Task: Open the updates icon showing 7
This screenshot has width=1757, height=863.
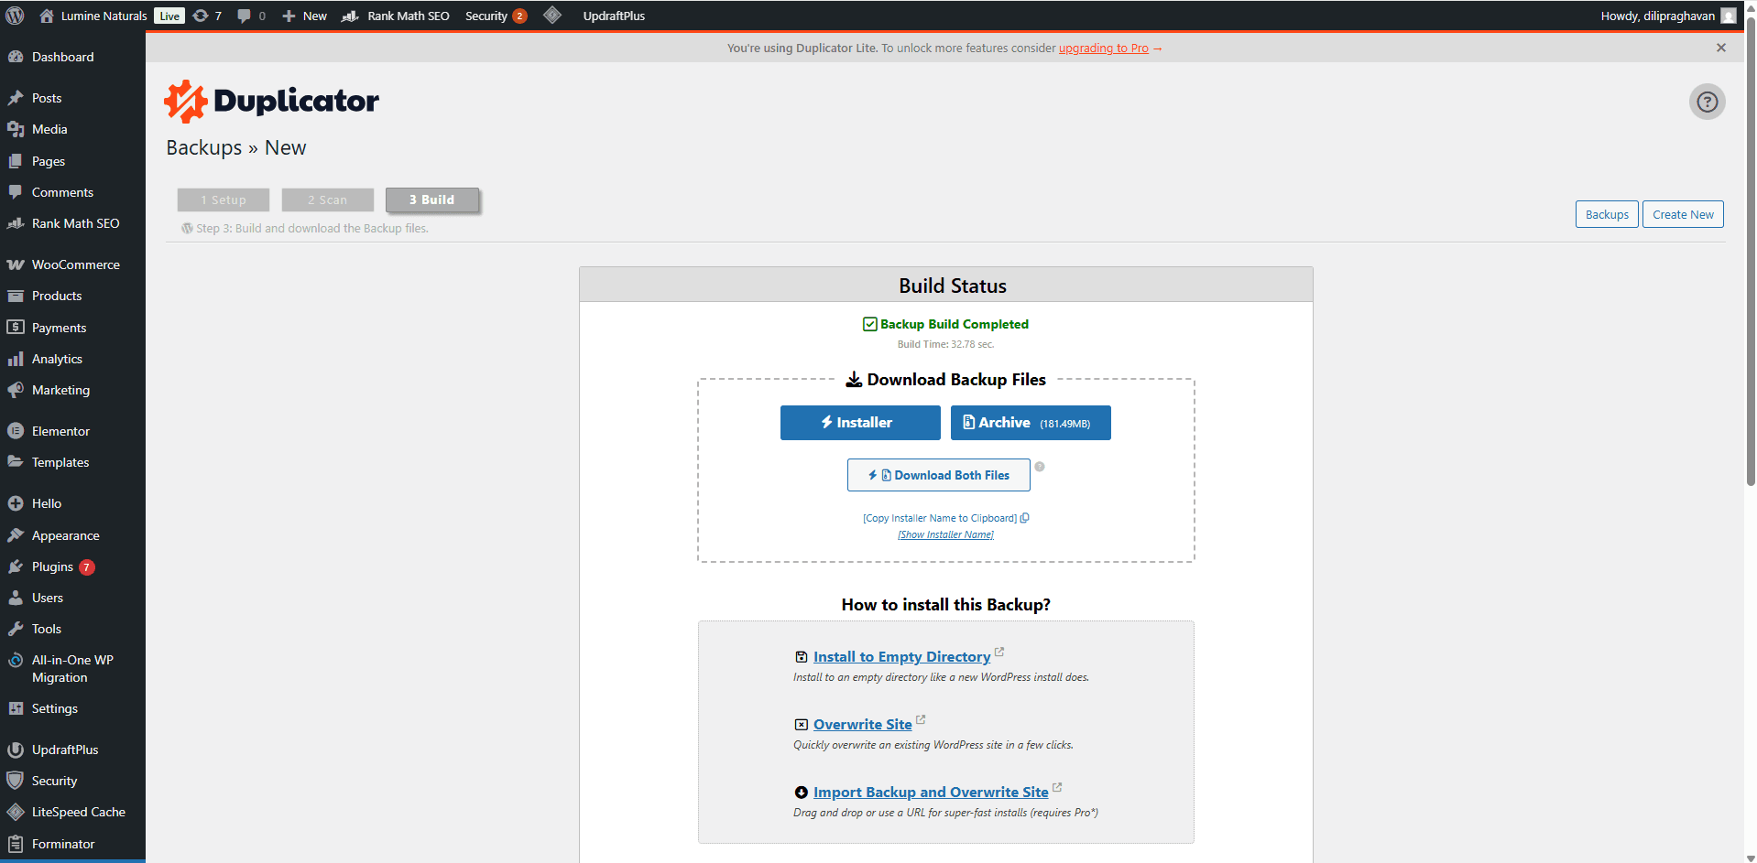Action: tap(207, 16)
